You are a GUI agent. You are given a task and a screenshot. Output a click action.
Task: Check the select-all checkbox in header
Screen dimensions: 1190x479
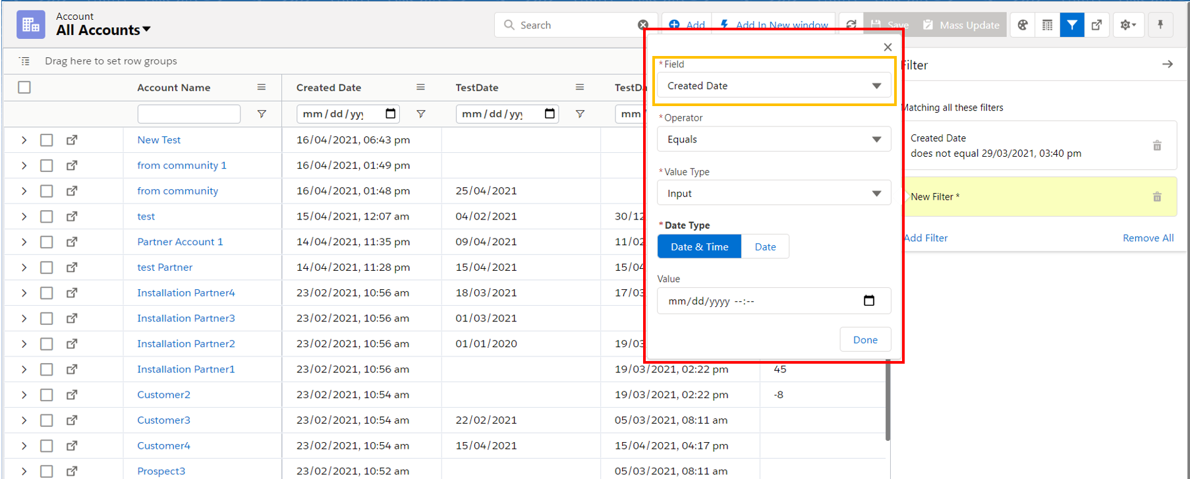(x=24, y=88)
